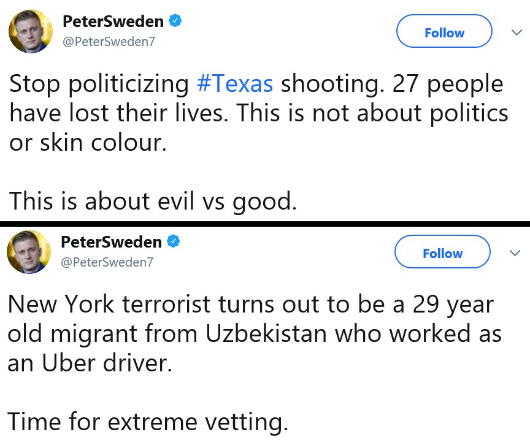Click the "an Uber driver." text line
Viewport: 530px width, 440px height.
click(x=86, y=363)
